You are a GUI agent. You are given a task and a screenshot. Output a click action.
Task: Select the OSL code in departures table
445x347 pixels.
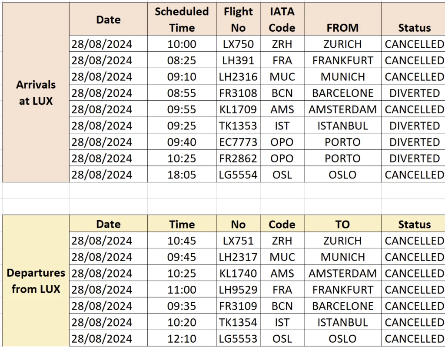point(282,339)
